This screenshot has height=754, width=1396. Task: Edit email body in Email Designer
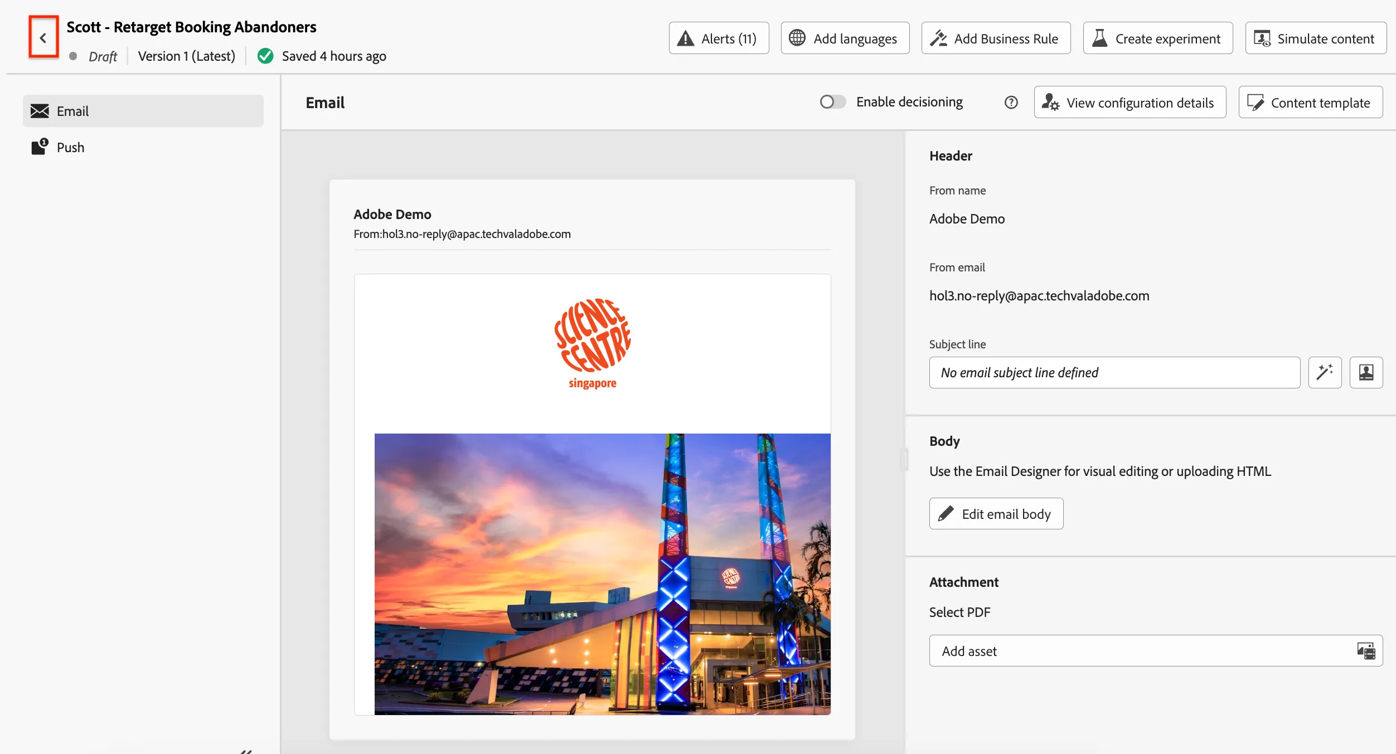(996, 514)
